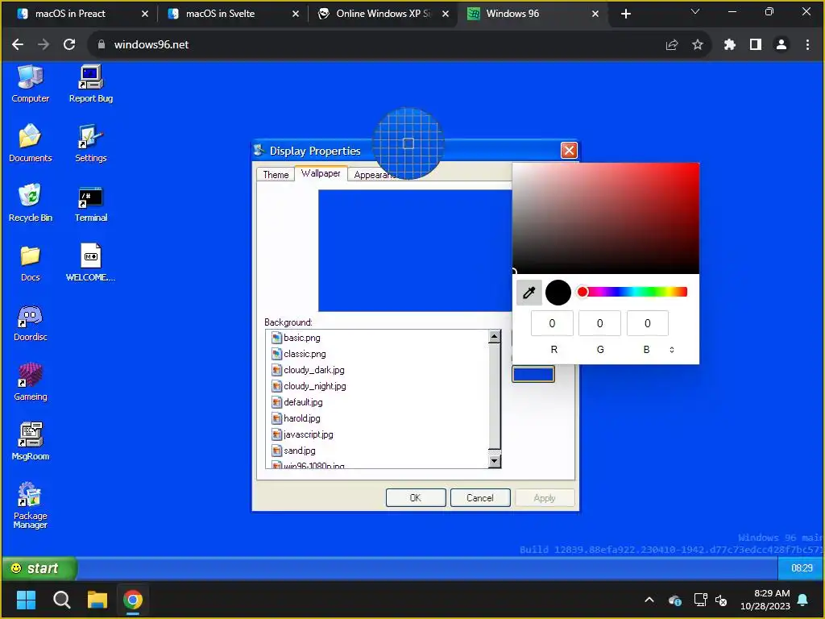The height and width of the screenshot is (619, 825).
Task: Open Windows search from taskbar
Action: 62,600
